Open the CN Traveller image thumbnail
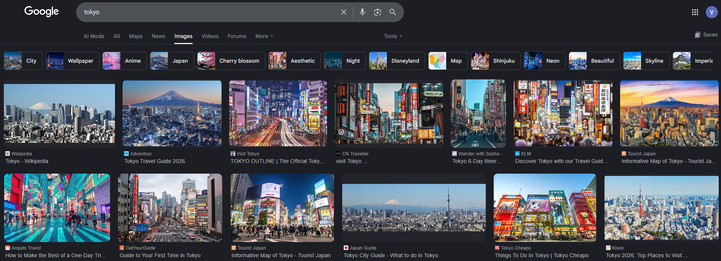Viewport: 721px width, 261px height. [x=389, y=113]
